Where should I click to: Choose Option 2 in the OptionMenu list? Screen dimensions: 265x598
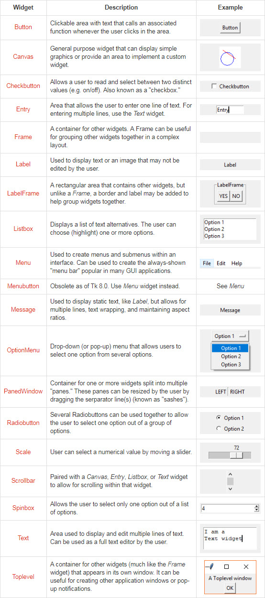click(231, 356)
